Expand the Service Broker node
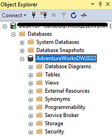 tap(31, 116)
